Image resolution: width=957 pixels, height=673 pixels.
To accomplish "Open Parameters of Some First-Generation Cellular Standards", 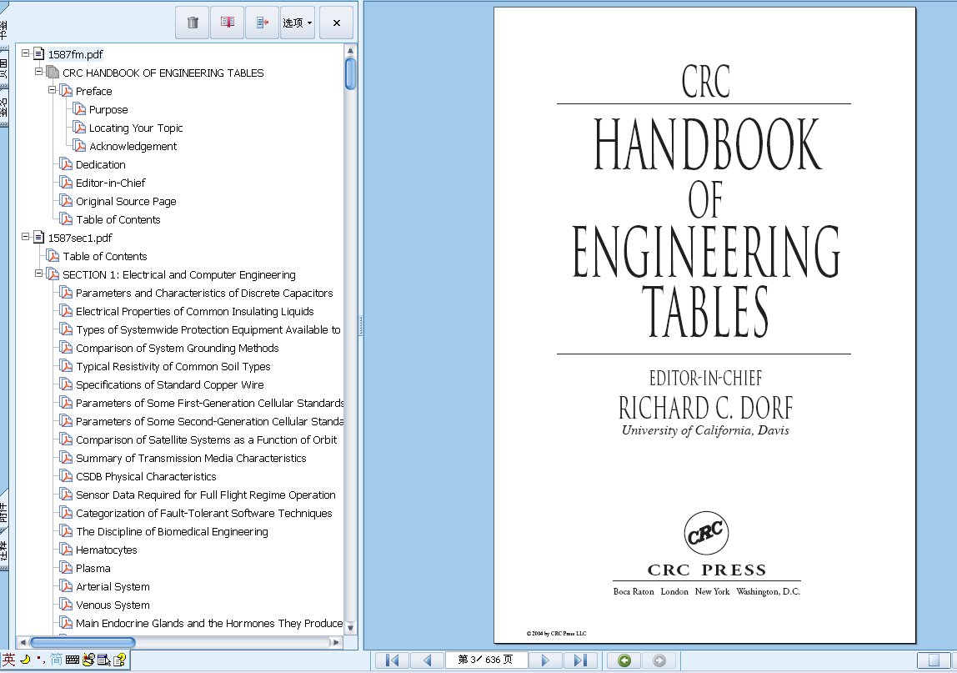I will [x=209, y=403].
